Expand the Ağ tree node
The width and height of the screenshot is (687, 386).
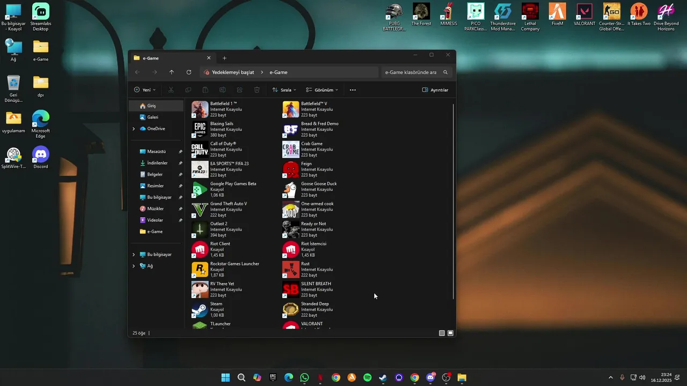coord(134,266)
